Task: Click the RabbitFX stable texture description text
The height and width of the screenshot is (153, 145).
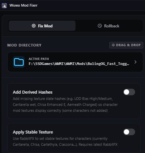Action: point(65,141)
